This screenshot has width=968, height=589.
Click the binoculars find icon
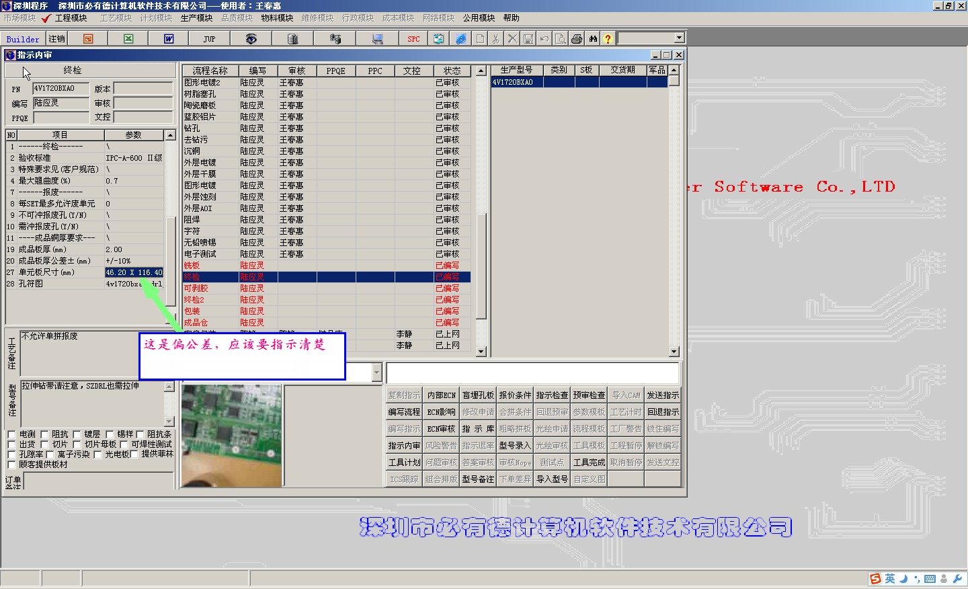click(593, 39)
